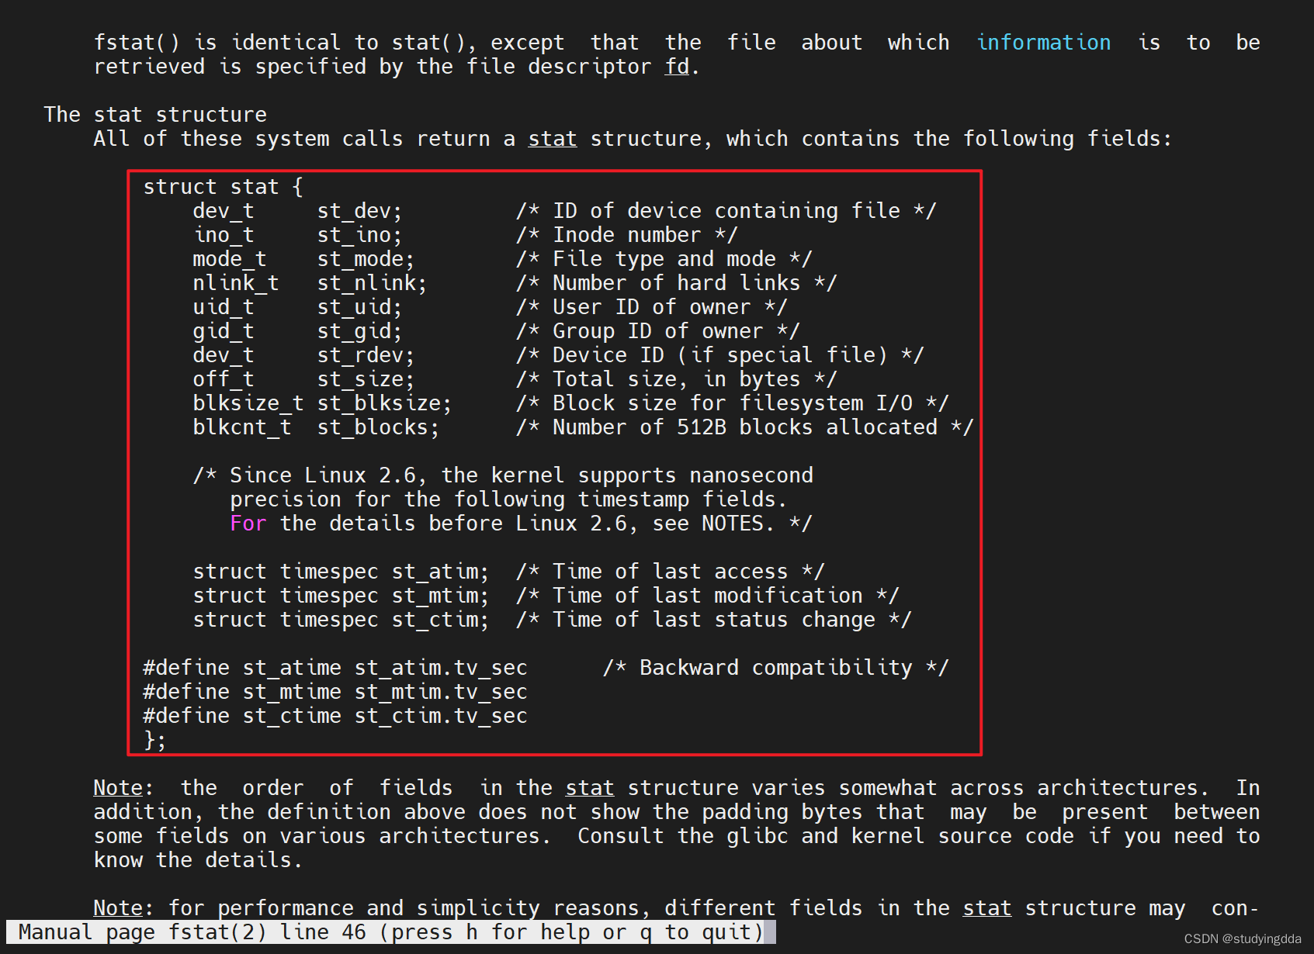Select the 'st_mtim;' timespec field
The height and width of the screenshot is (954, 1314).
(441, 596)
